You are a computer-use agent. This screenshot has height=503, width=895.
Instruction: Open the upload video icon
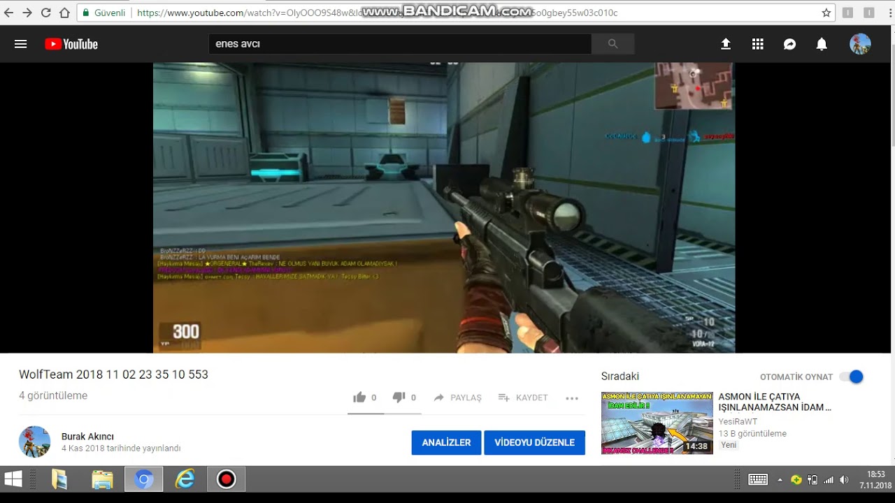tap(726, 44)
